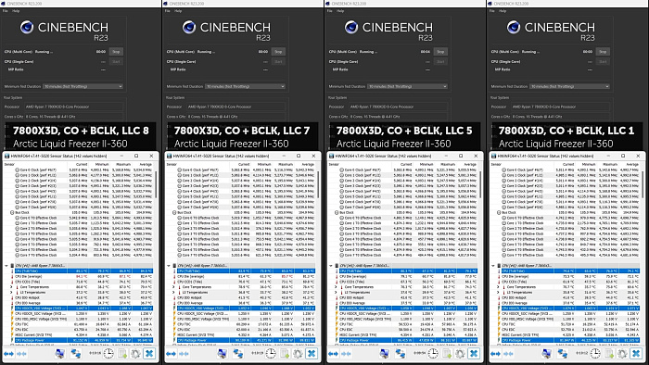Open settings gear in LLC 5 HWiNFO toolbar
The width and height of the screenshot is (649, 365).
[460, 354]
